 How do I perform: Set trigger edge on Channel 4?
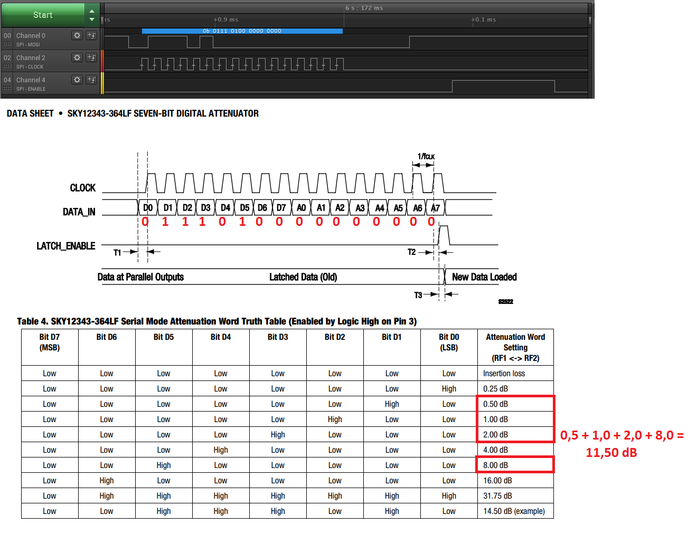(91, 80)
